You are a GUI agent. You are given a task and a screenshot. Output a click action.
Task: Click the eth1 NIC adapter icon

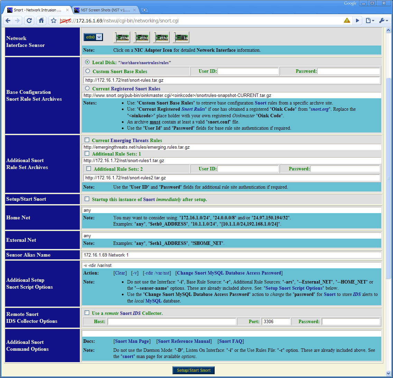pyautogui.click(x=142, y=38)
